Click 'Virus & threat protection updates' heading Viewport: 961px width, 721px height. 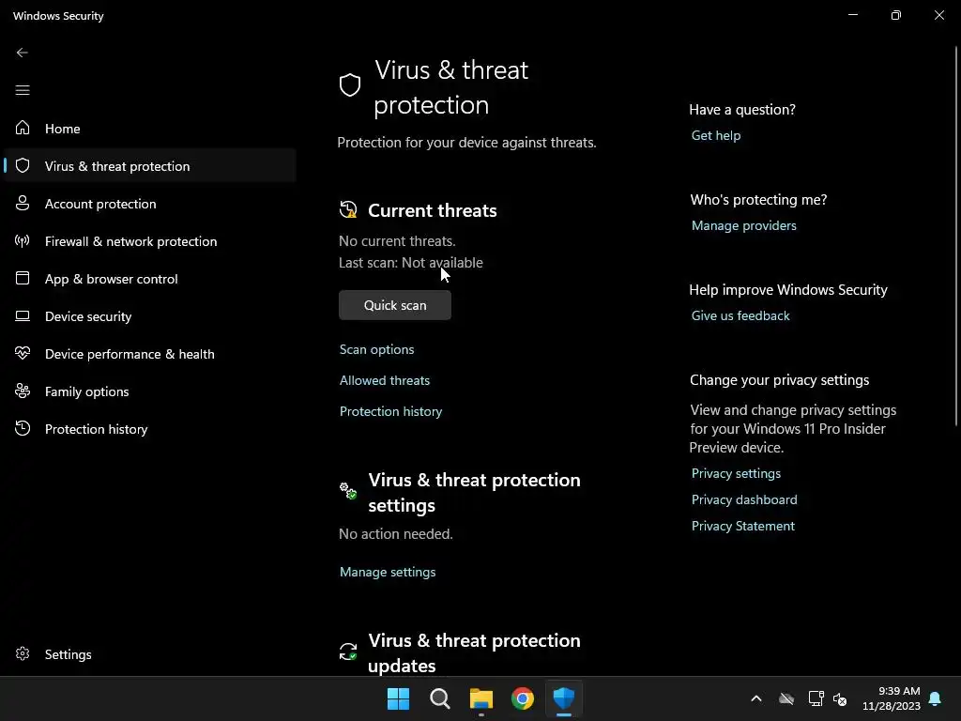(x=474, y=652)
